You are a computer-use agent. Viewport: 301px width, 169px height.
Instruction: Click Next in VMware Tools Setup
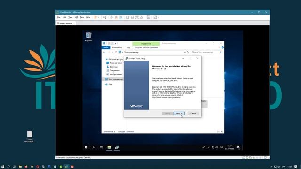click(x=179, y=113)
